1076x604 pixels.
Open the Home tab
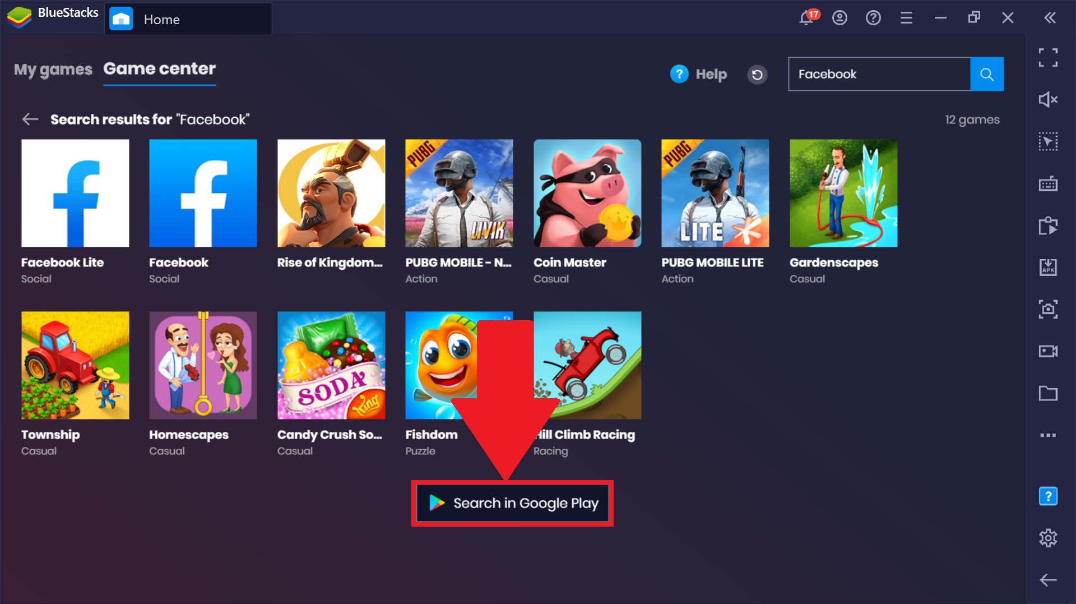(x=188, y=19)
